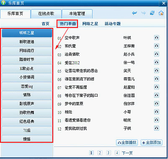The width and height of the screenshot is (168, 159).
Task: Close the 乐库首页 window
Action: point(164,3)
